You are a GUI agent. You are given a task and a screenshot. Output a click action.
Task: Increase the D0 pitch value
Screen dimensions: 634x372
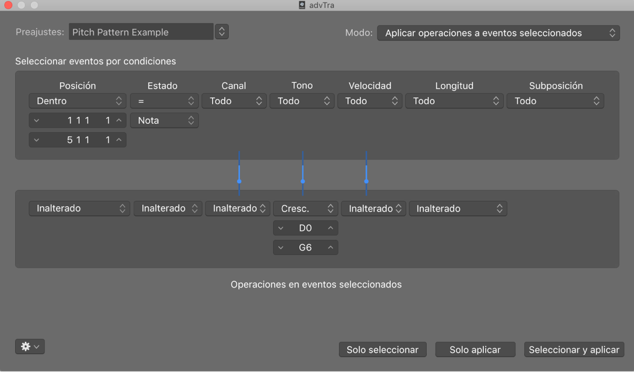pos(330,228)
